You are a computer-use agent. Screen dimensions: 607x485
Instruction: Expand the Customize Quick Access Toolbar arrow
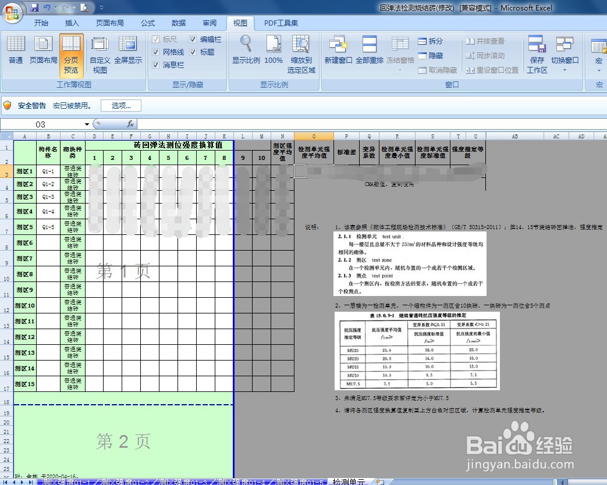(x=101, y=8)
